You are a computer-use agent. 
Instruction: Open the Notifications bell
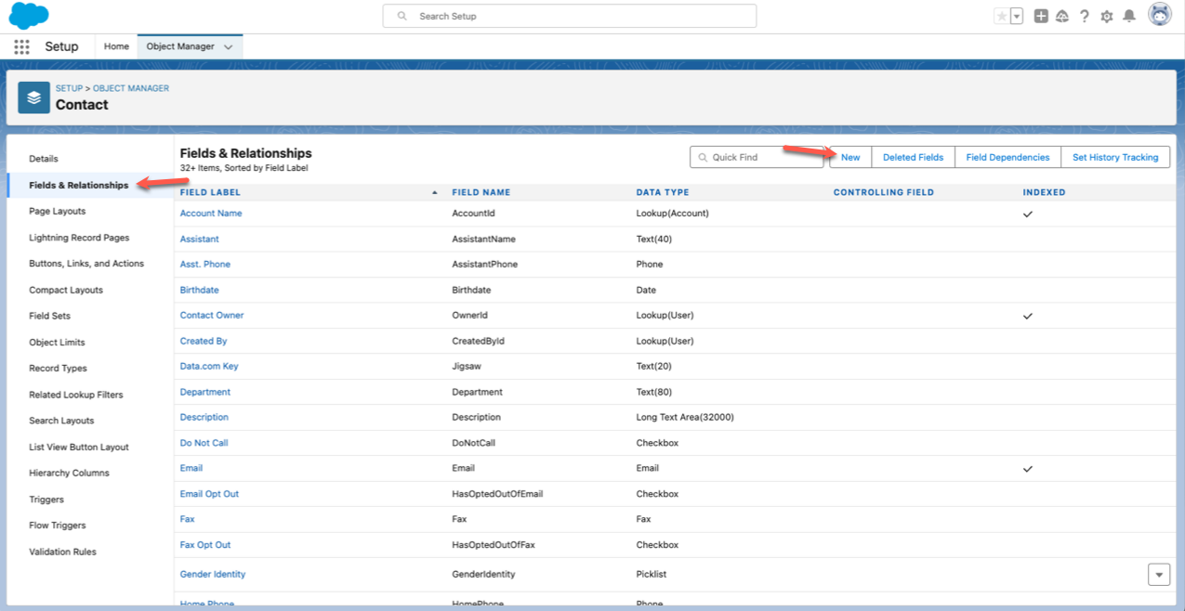tap(1129, 16)
